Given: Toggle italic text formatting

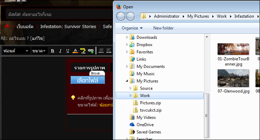Looking at the screenshot, I should click(x=60, y=51).
